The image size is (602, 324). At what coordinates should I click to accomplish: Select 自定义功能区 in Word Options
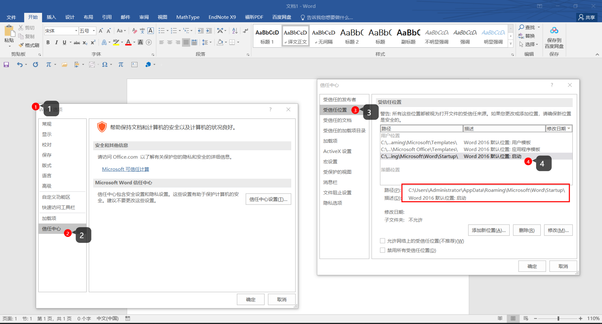coord(56,197)
